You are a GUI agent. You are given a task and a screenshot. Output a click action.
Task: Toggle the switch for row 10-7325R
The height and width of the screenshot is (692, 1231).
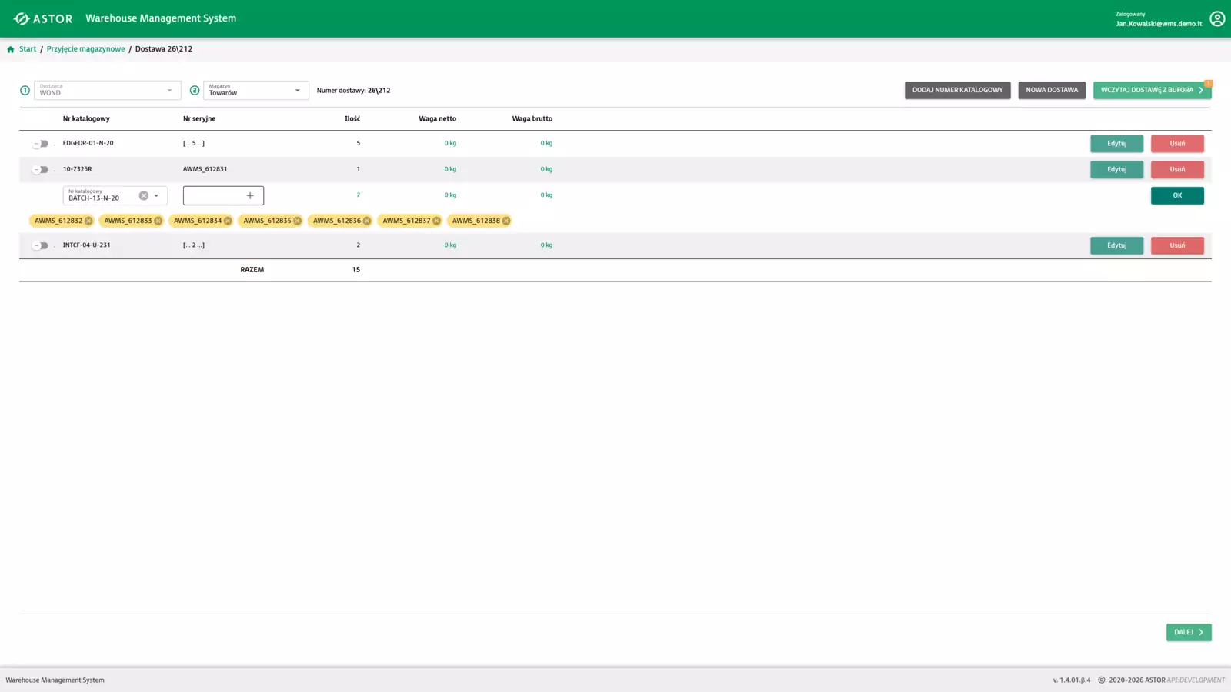pyautogui.click(x=40, y=169)
